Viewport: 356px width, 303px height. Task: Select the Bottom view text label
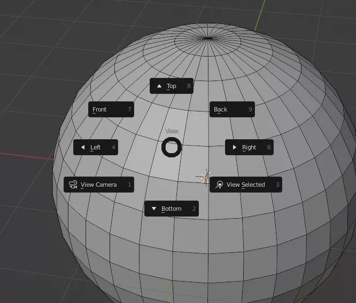tap(172, 209)
